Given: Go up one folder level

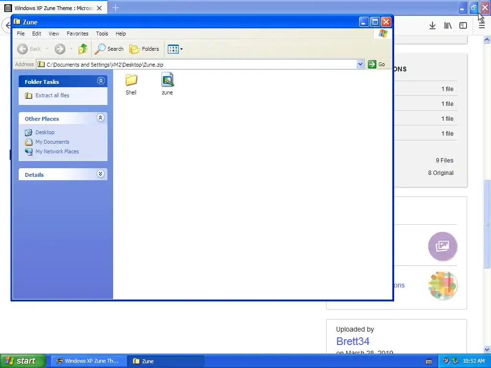Looking at the screenshot, I should [83, 49].
